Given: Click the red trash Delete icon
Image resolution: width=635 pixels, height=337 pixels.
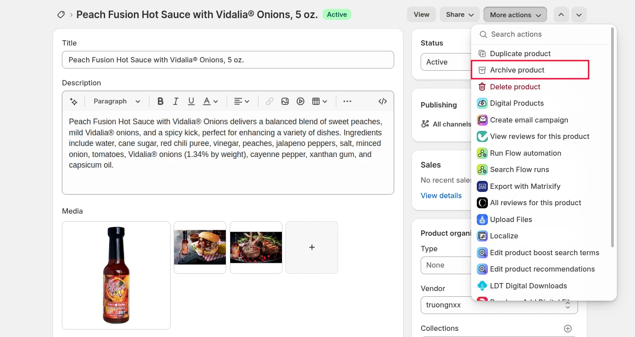Looking at the screenshot, I should (482, 87).
